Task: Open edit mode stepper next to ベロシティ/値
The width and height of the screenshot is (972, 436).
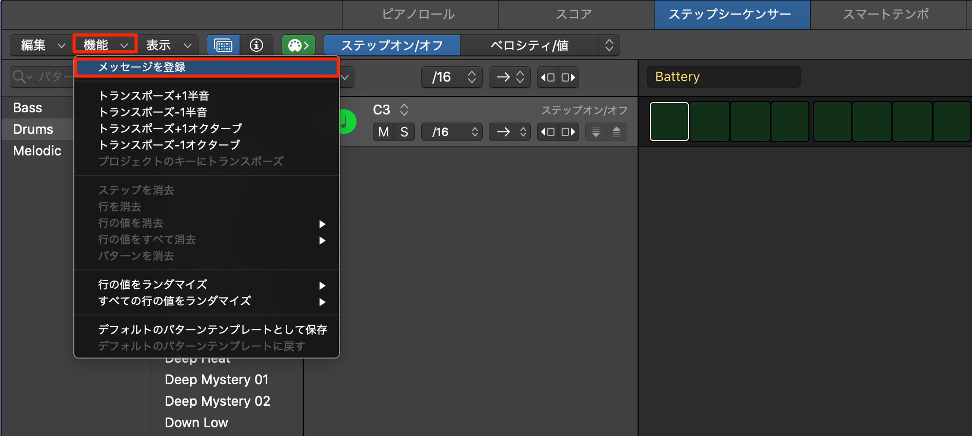Action: pyautogui.click(x=609, y=45)
